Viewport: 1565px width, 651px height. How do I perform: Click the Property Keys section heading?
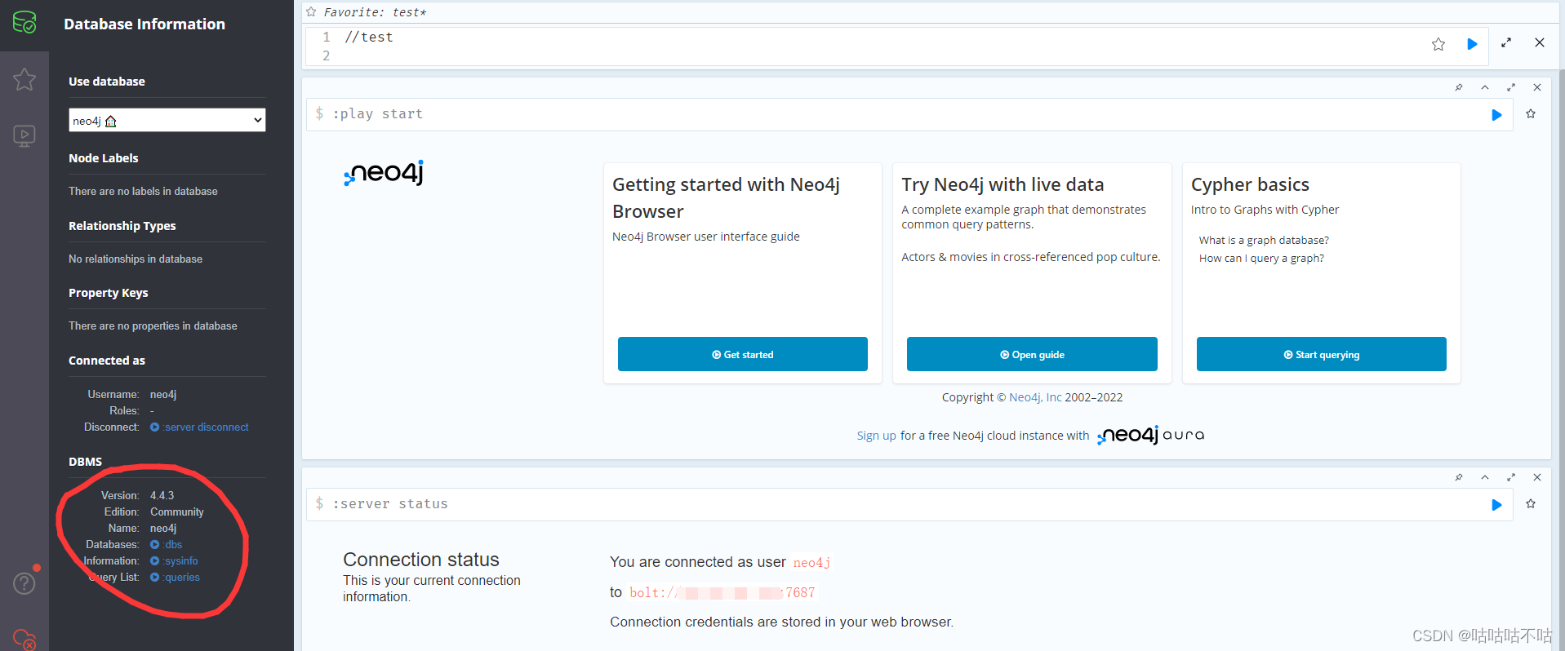click(x=109, y=293)
